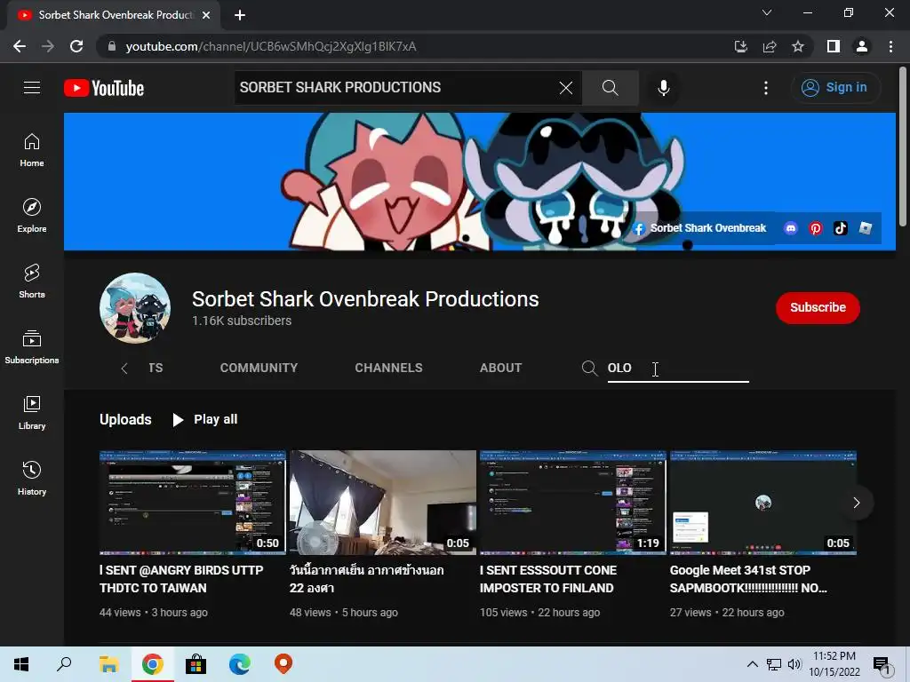Screen dimensions: 910x682
Task: Reload the page in Chrome
Action: pyautogui.click(x=76, y=46)
